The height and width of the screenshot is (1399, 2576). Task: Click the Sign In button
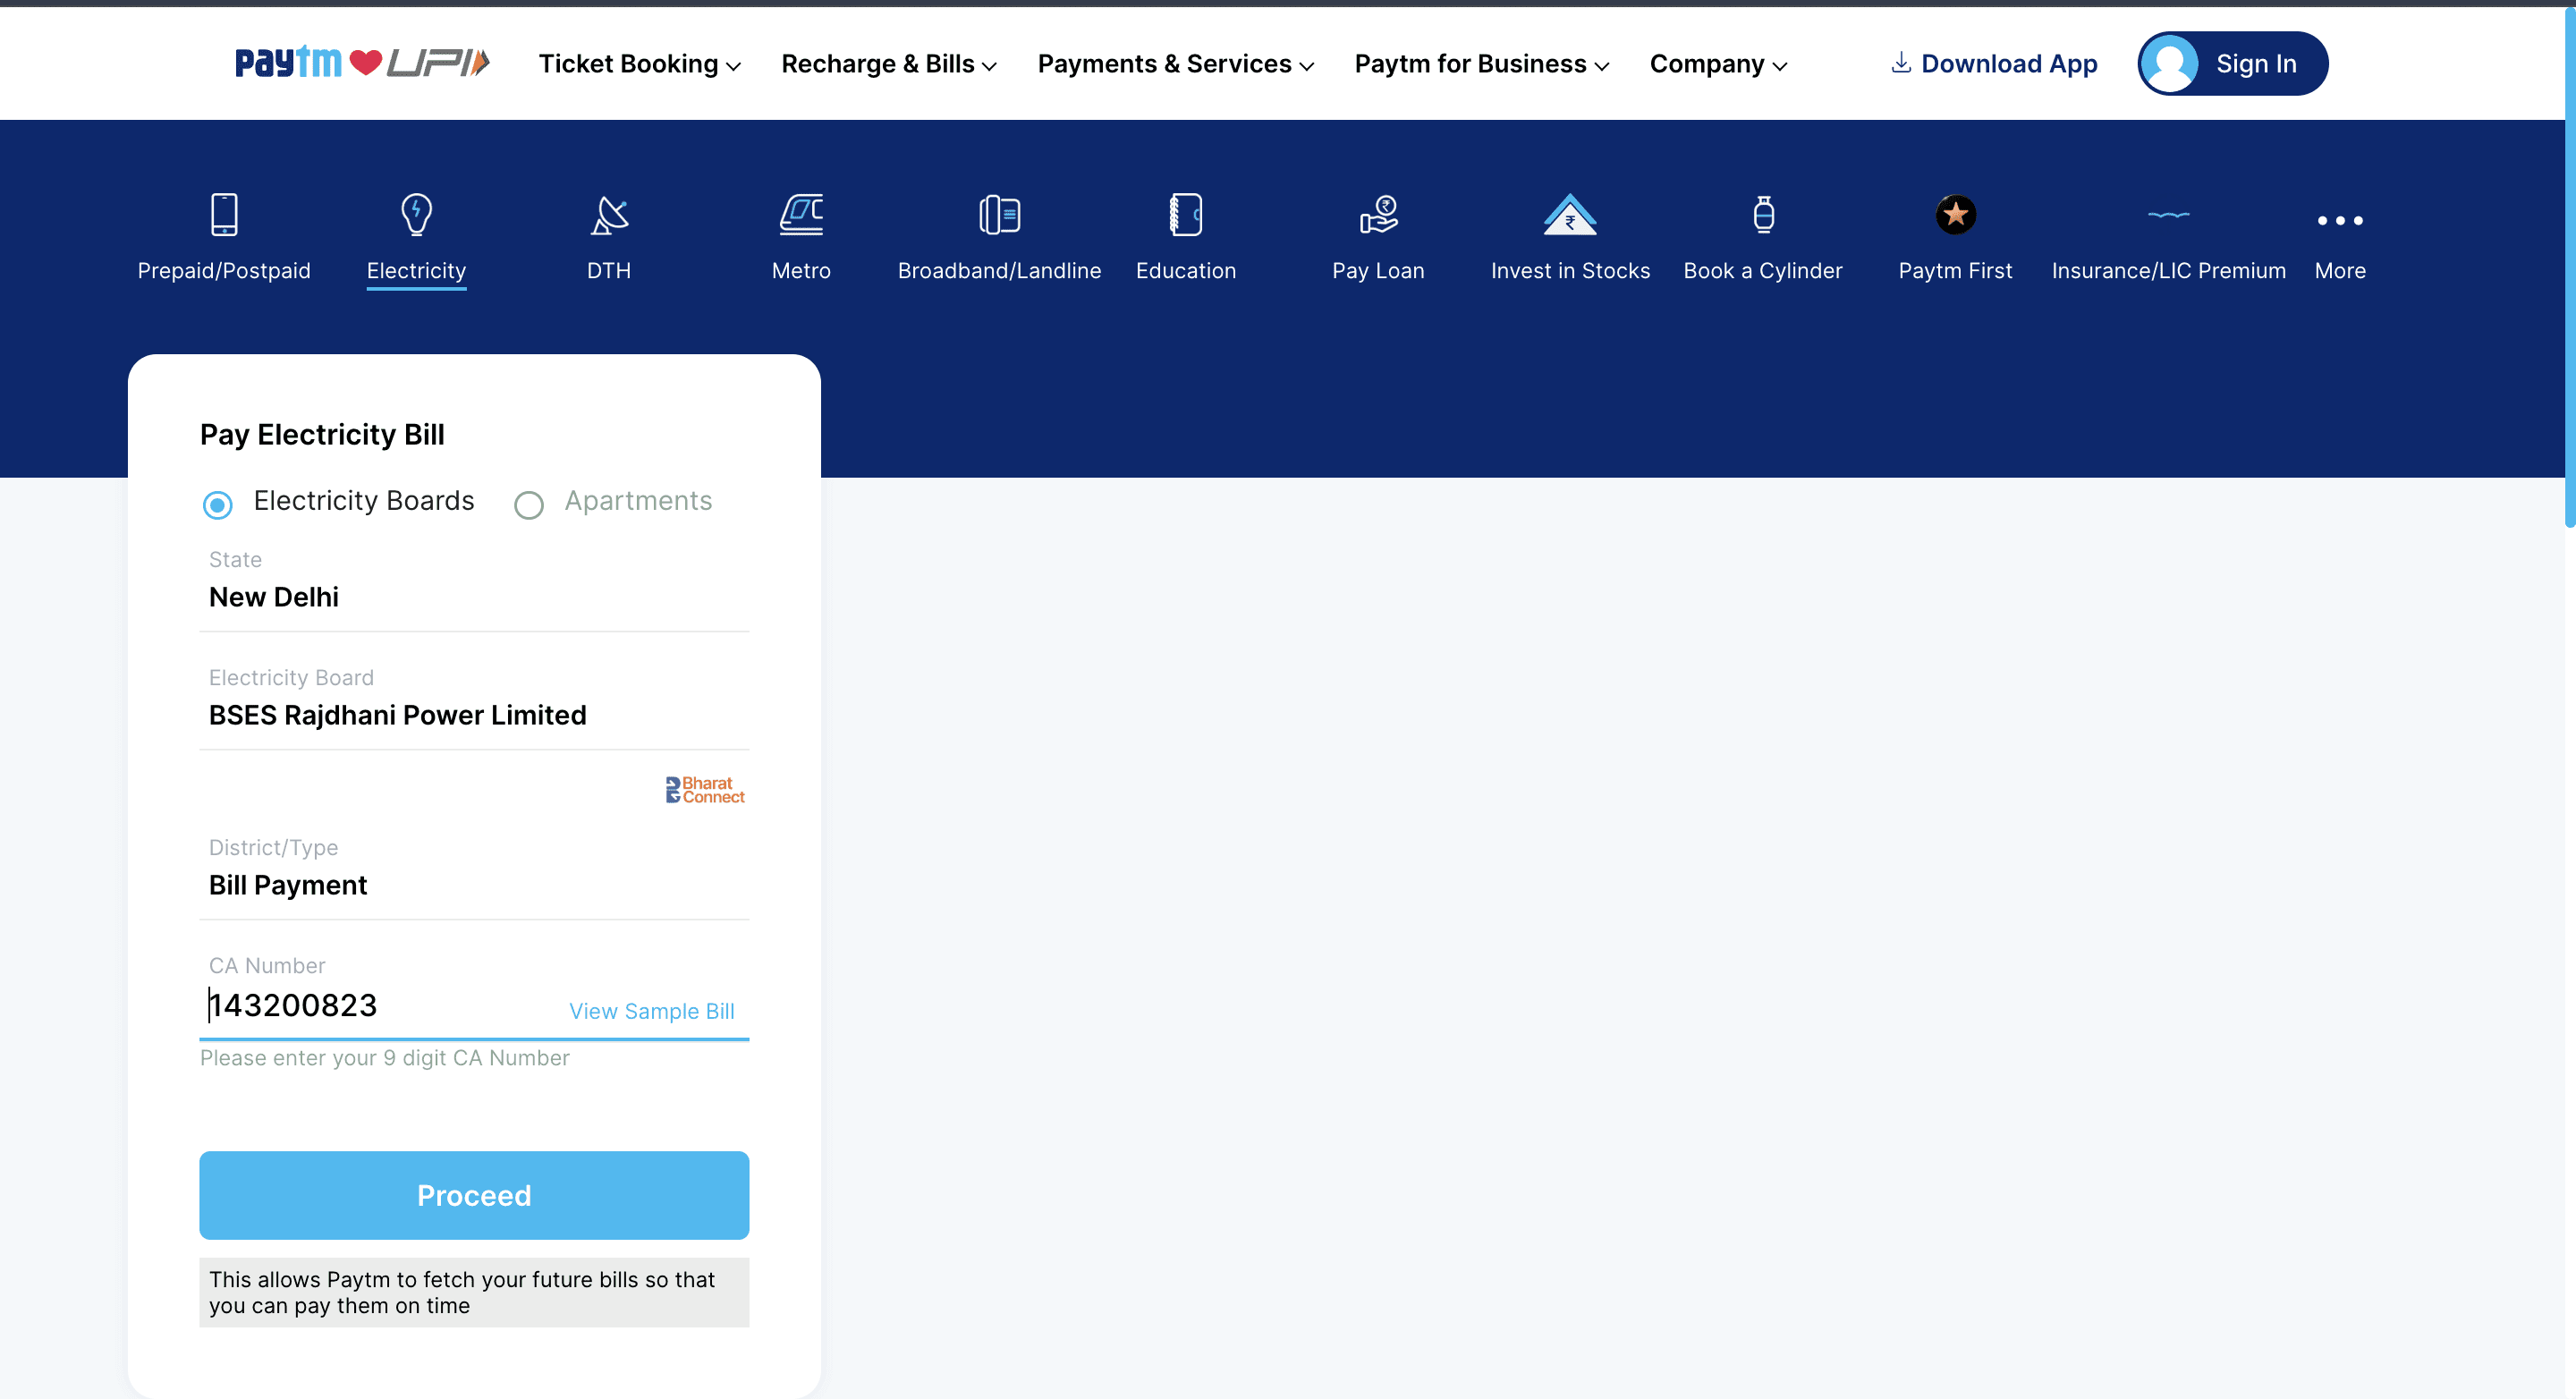[x=2232, y=64]
